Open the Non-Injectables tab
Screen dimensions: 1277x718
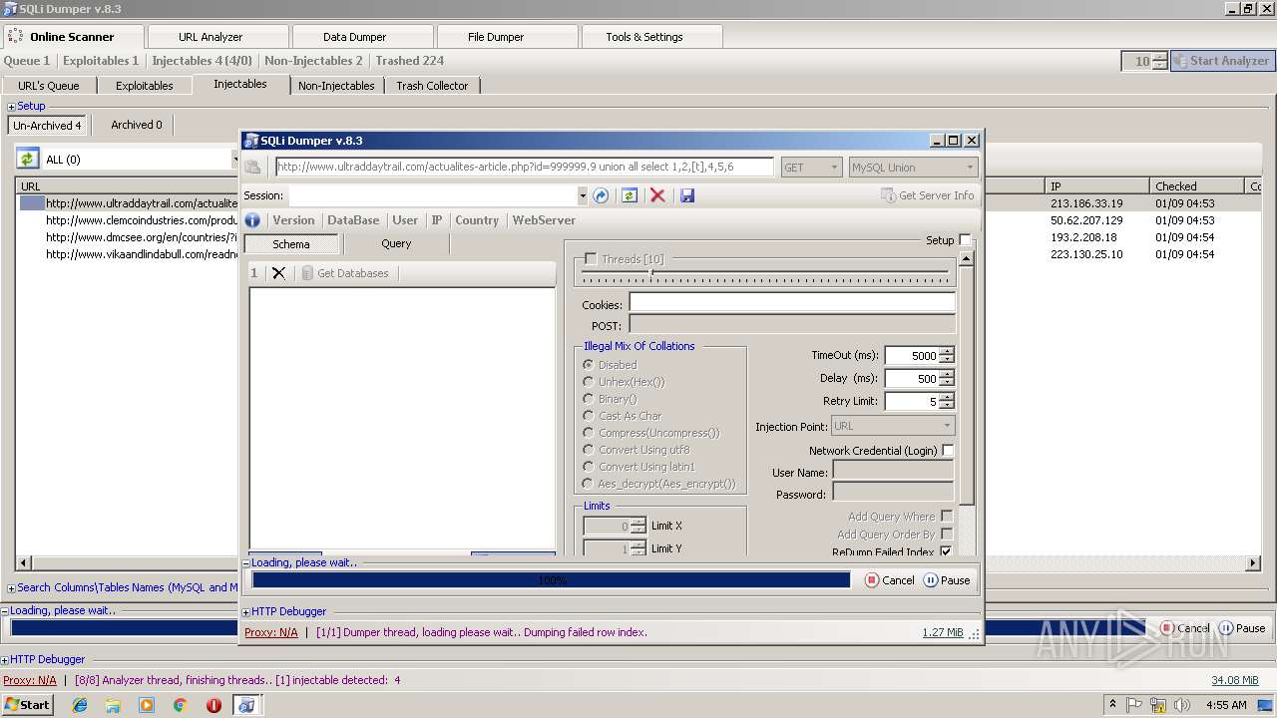pos(336,86)
